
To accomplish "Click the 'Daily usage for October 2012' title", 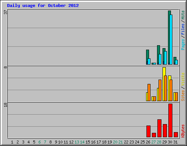I will coord(43,5).
